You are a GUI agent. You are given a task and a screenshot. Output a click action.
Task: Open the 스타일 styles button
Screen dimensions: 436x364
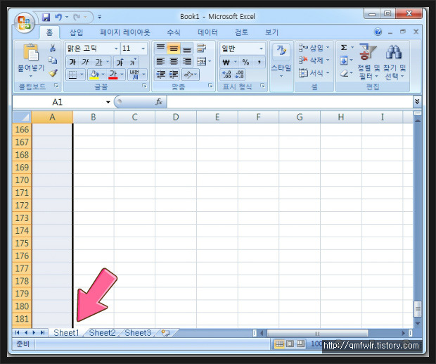(281, 61)
